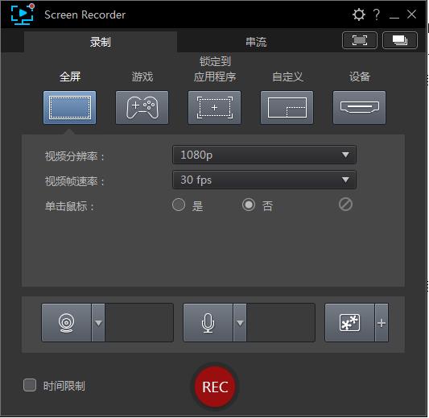Switch to the 录制 record tab
This screenshot has width=429, height=418.
click(101, 42)
